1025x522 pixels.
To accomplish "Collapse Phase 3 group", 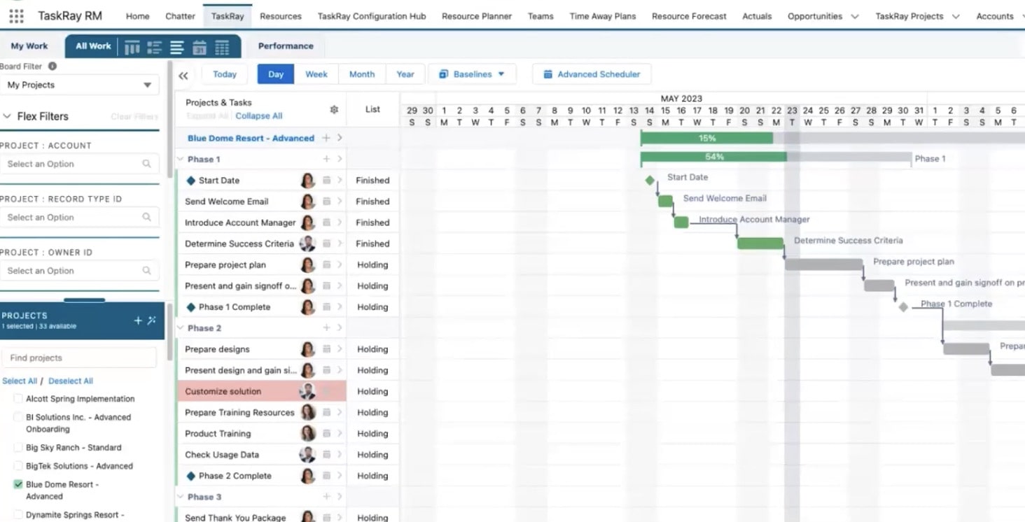I will click(180, 496).
